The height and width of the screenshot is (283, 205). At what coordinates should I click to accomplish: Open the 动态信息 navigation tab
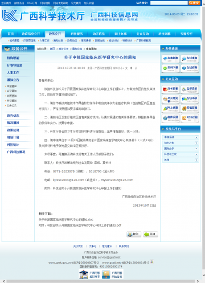click(x=99, y=34)
